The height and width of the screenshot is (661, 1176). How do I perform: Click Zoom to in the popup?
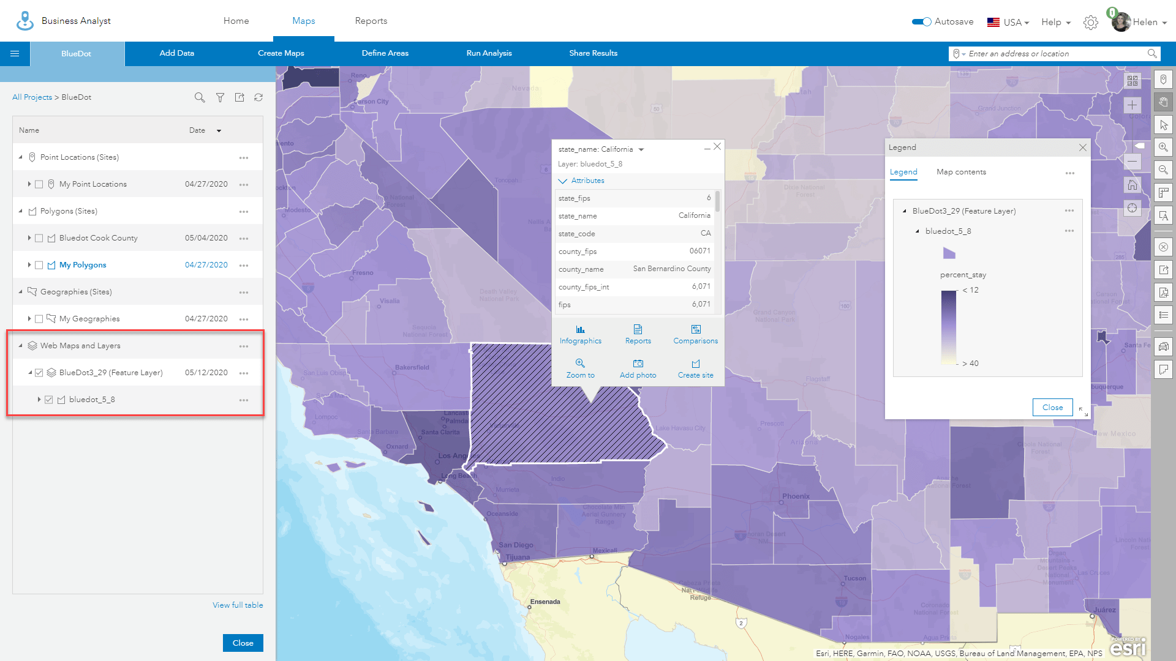pyautogui.click(x=580, y=368)
